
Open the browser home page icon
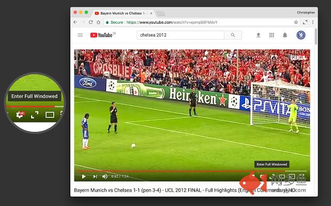[x=98, y=22]
